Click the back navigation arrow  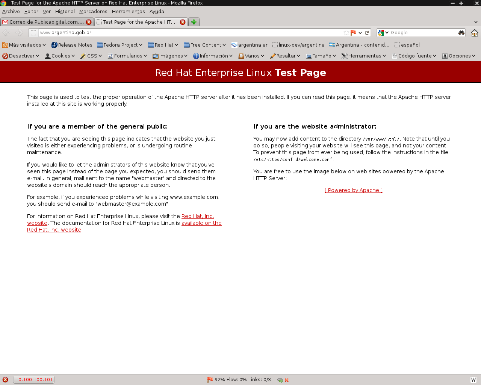pyautogui.click(x=6, y=33)
